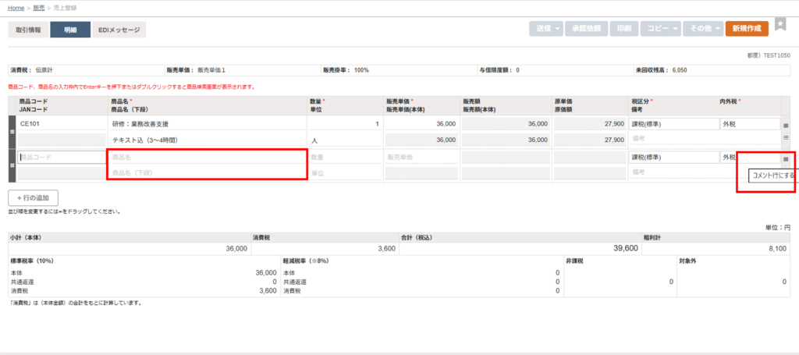799x355 pixels.
Task: Select the 明細 tab
Action: click(69, 30)
